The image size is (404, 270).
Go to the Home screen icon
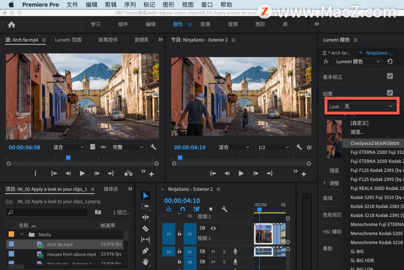pyautogui.click(x=11, y=25)
